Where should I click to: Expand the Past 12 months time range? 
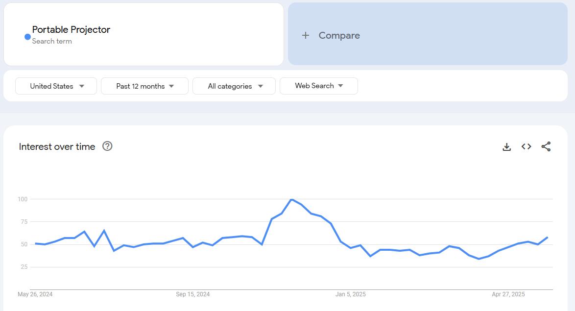[144, 86]
